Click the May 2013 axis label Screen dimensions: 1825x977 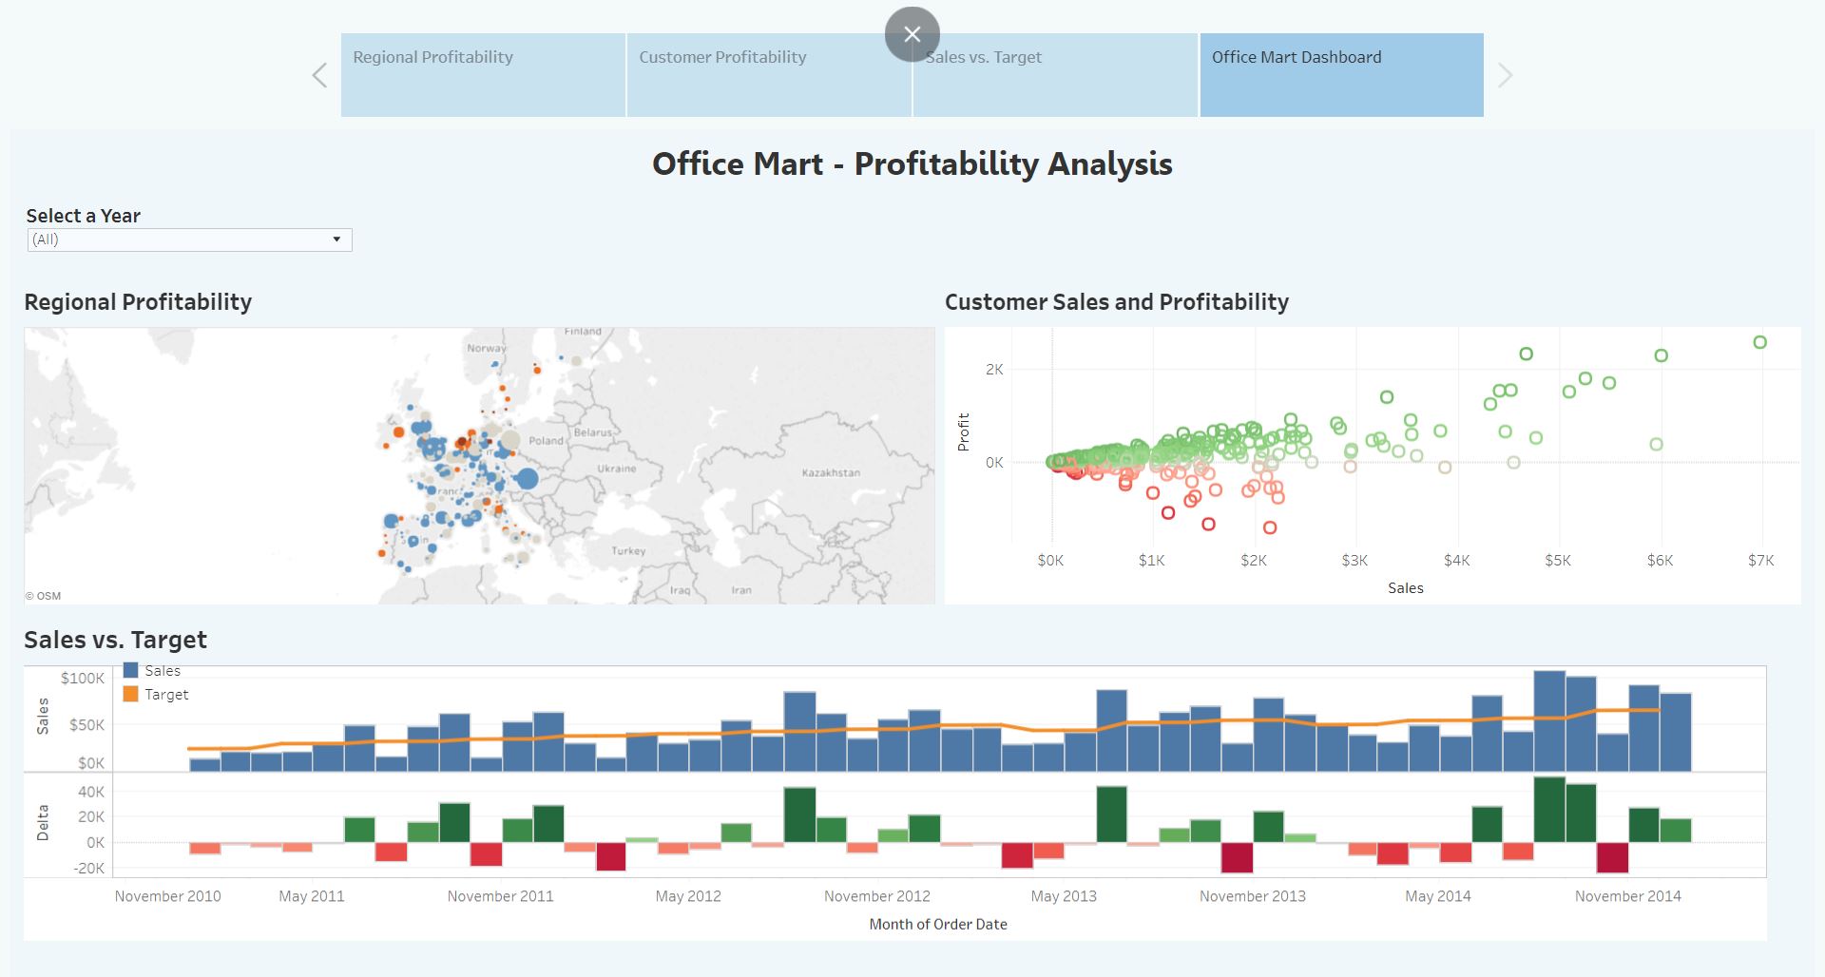coord(1064,896)
